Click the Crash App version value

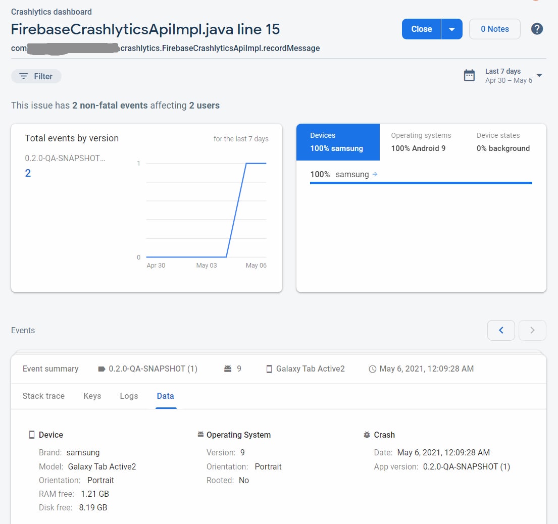(466, 467)
